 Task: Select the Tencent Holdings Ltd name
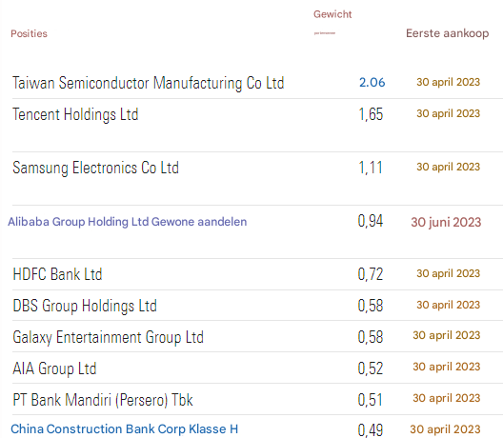click(x=75, y=114)
